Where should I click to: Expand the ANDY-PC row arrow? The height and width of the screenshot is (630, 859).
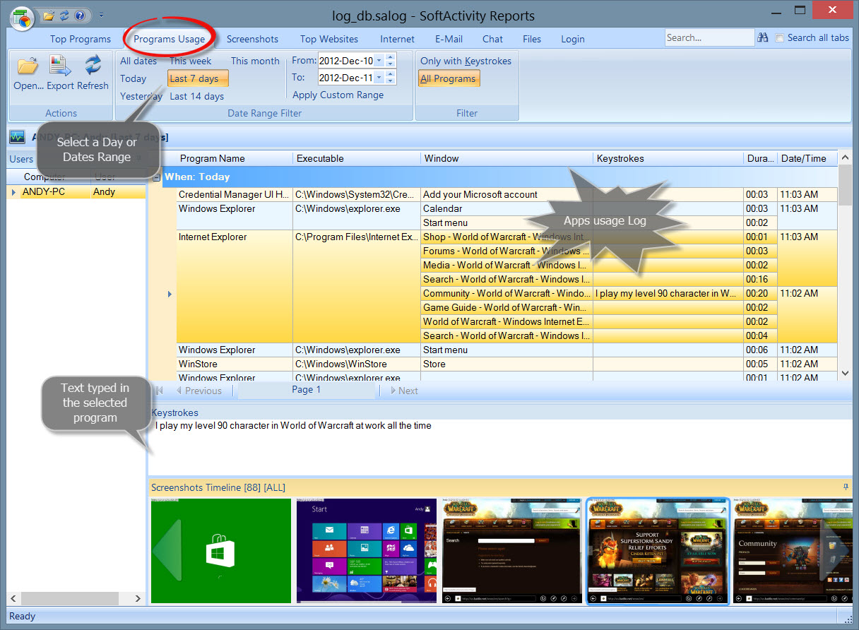click(x=13, y=192)
